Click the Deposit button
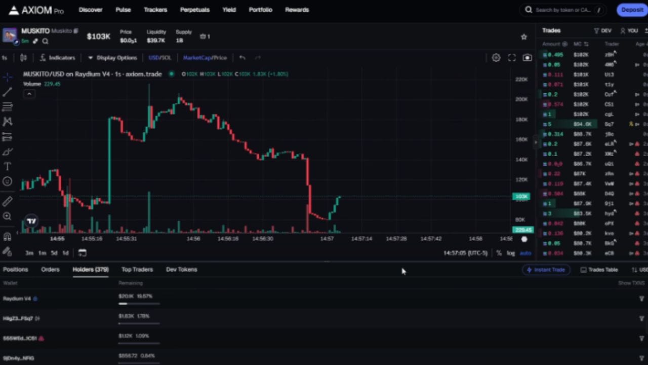 pyautogui.click(x=632, y=10)
